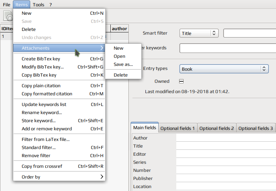This screenshot has height=191, width=276.
Task: Click the Smart filter text field
Action: pyautogui.click(x=250, y=33)
